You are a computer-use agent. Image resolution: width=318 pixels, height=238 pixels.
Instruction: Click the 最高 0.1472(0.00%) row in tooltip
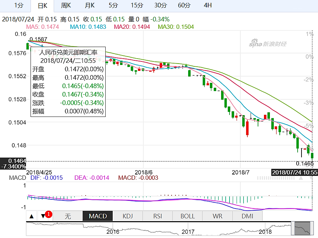[68, 78]
